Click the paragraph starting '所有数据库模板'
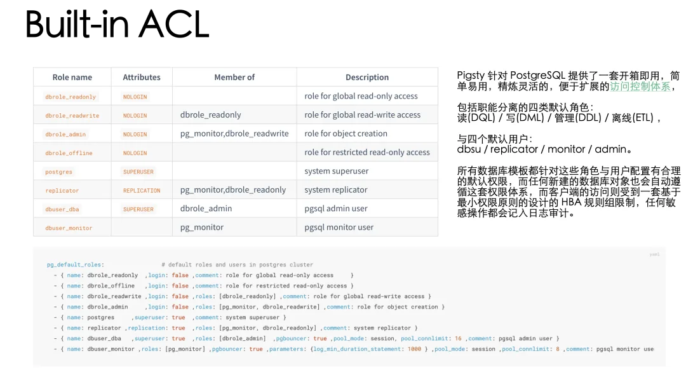The width and height of the screenshot is (686, 372). pos(568,192)
